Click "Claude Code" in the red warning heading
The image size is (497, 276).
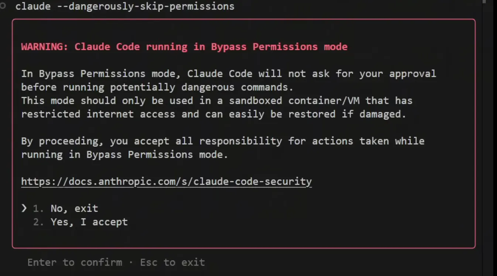point(107,47)
